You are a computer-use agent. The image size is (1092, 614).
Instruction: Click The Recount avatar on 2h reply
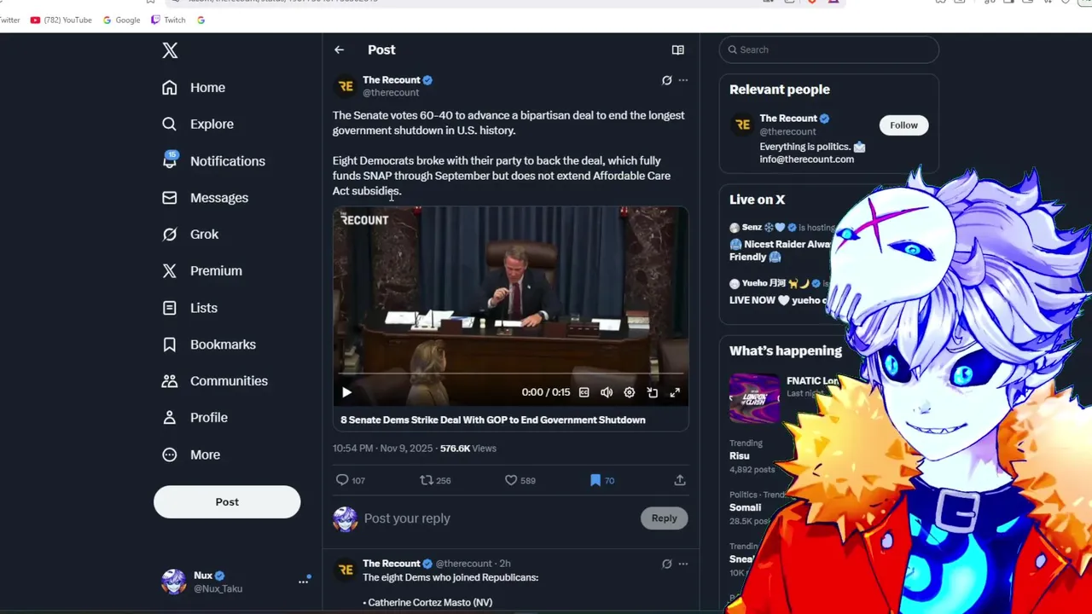coord(346,570)
